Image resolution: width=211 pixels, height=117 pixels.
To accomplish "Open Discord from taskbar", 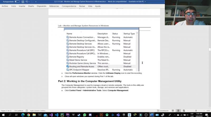I will [x=90, y=115].
